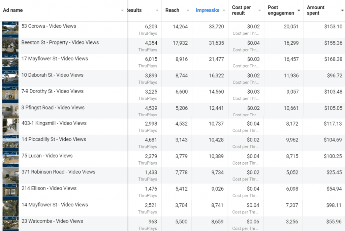Image resolution: width=345 pixels, height=231 pixels.
Task: Open the Impressions column dropdown arrow
Action: tap(224, 10)
